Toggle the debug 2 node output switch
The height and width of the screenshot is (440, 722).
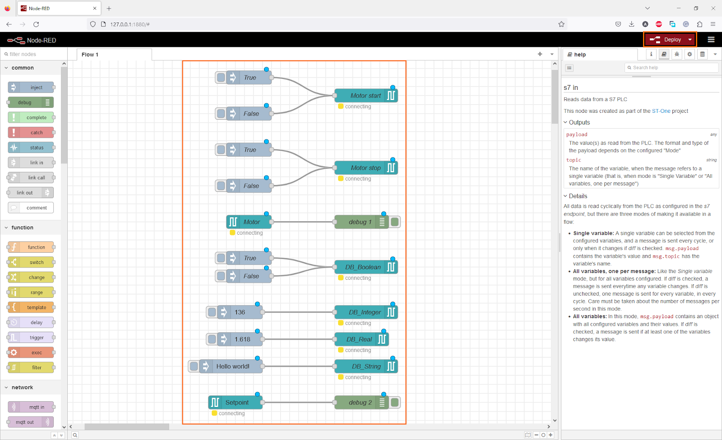(395, 403)
